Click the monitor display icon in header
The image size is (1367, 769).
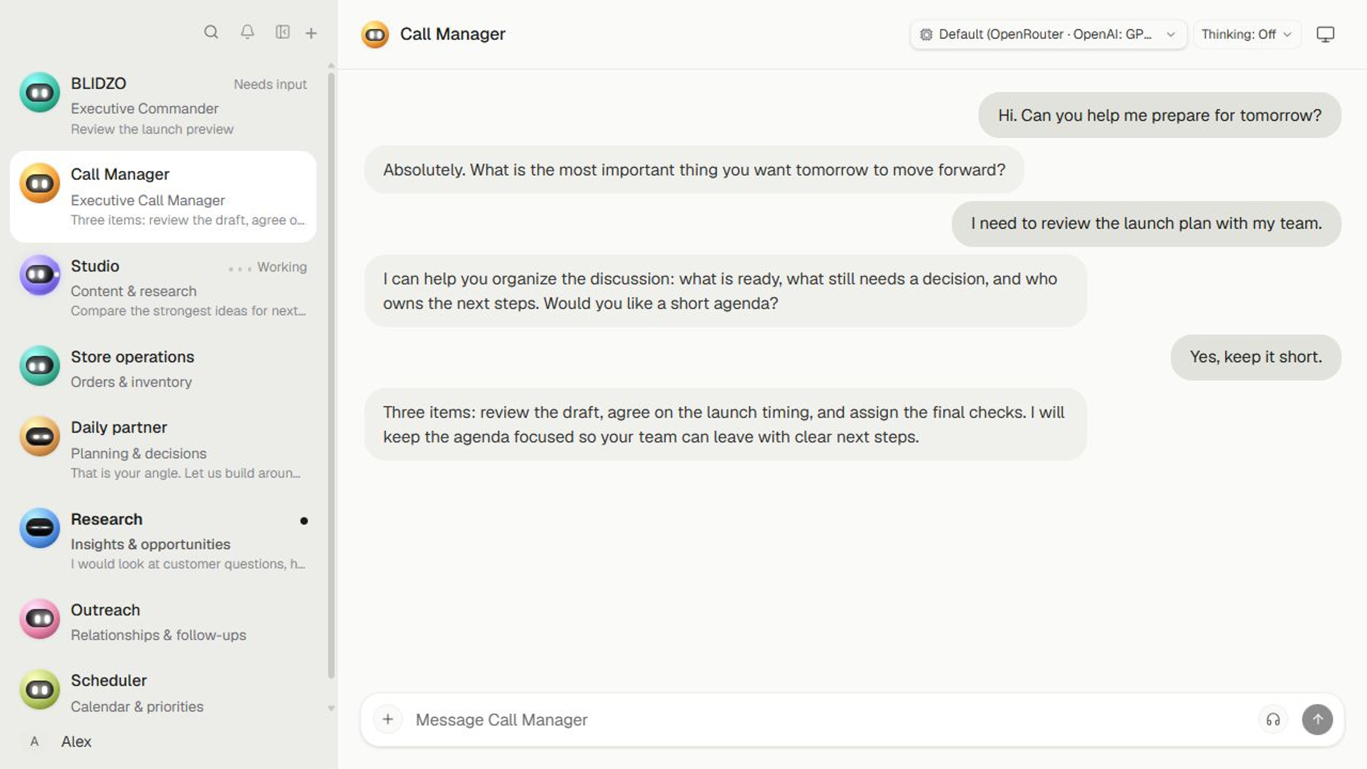click(1325, 34)
